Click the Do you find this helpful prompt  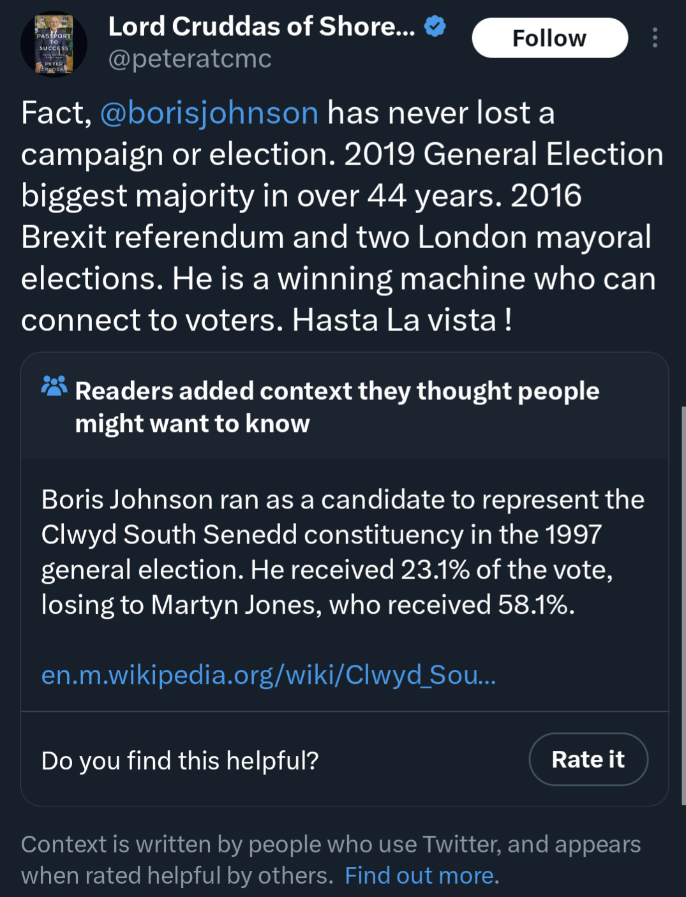pos(180,760)
